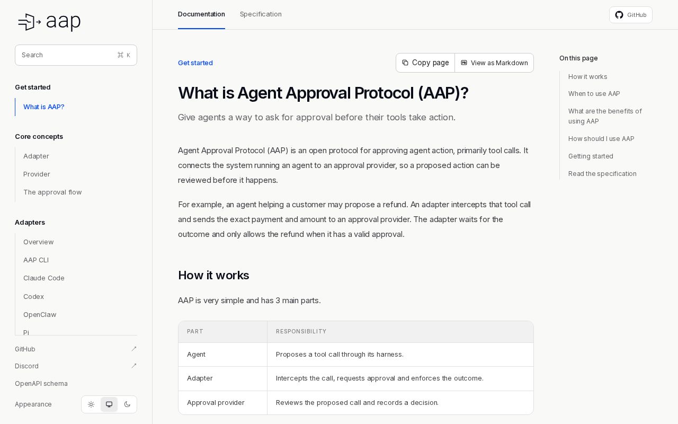Open the Claude Code adapter page

pos(44,278)
